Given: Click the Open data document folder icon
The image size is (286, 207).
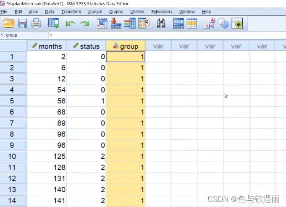Looking at the screenshot, I should pyautogui.click(x=8, y=23).
